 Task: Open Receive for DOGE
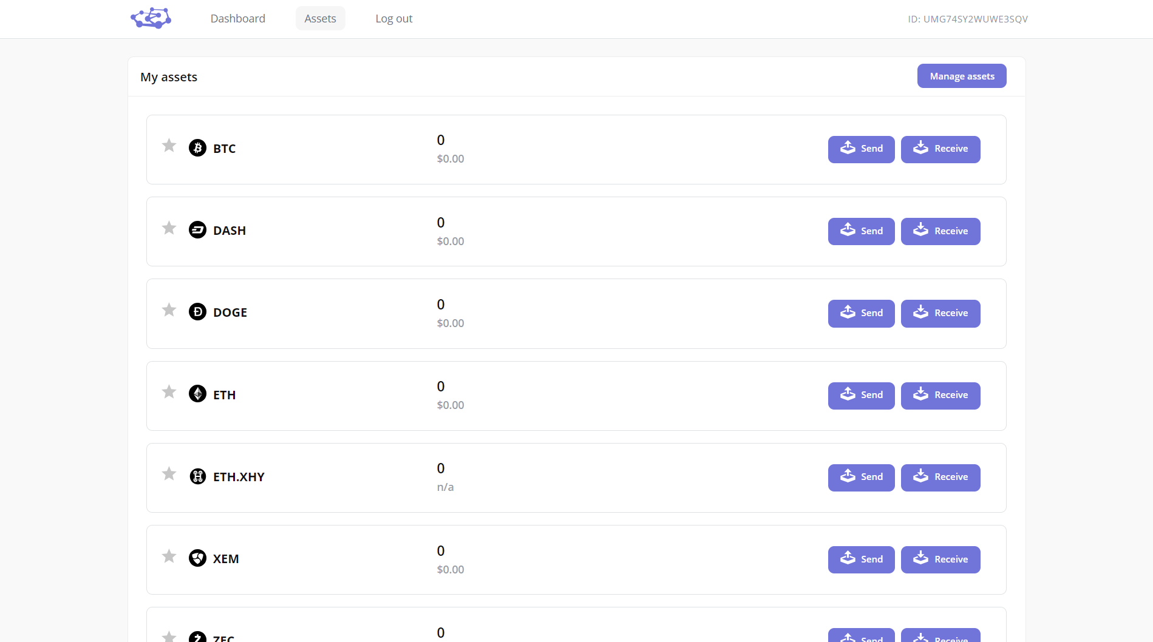point(940,314)
